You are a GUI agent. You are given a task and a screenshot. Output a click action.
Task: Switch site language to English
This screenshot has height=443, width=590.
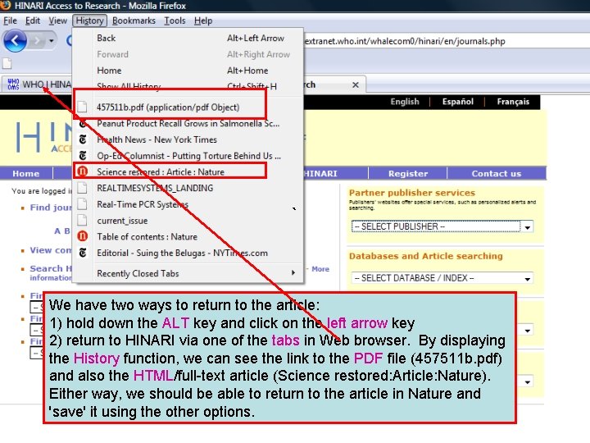pos(405,102)
